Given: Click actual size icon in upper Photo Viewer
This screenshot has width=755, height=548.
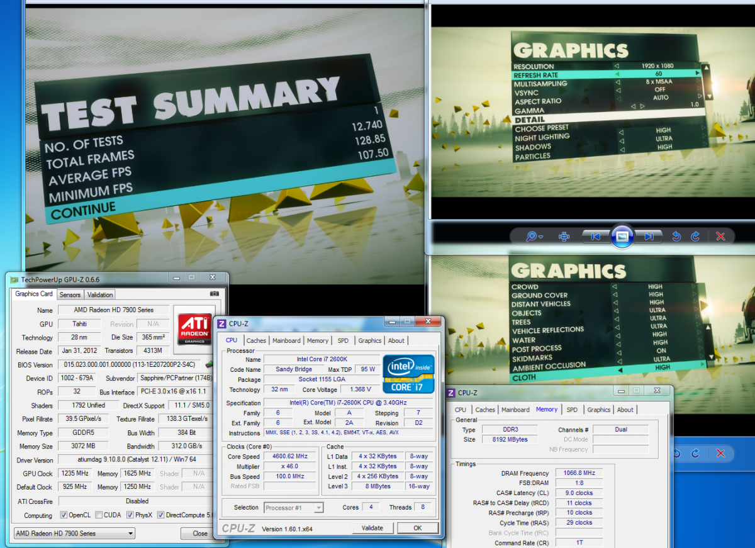Looking at the screenshot, I should pos(564,237).
